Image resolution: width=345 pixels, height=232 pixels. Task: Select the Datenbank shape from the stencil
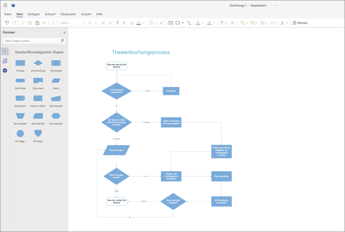20,99
